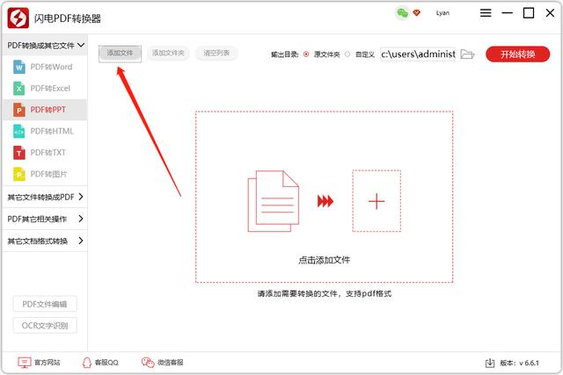
Task: Click the 闪电PDF转换器 app logo
Action: tap(18, 18)
